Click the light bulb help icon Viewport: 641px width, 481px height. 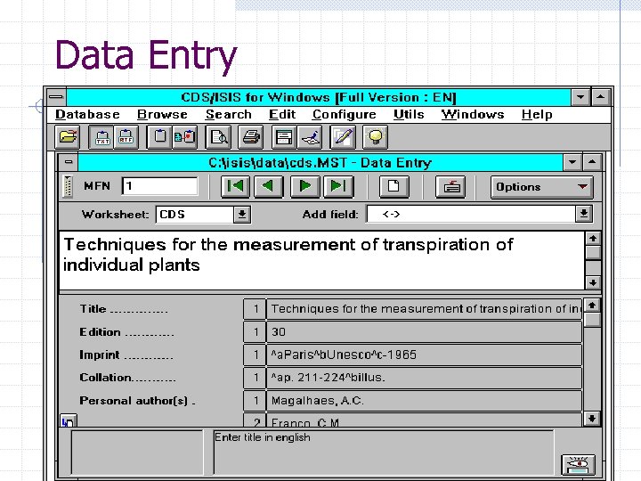point(376,136)
